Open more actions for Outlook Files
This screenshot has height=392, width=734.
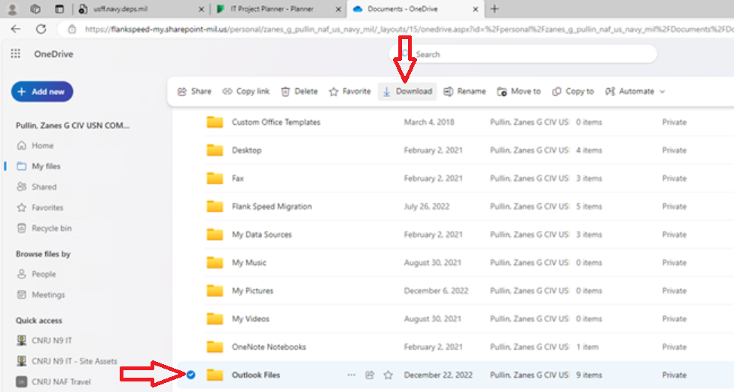[352, 375]
